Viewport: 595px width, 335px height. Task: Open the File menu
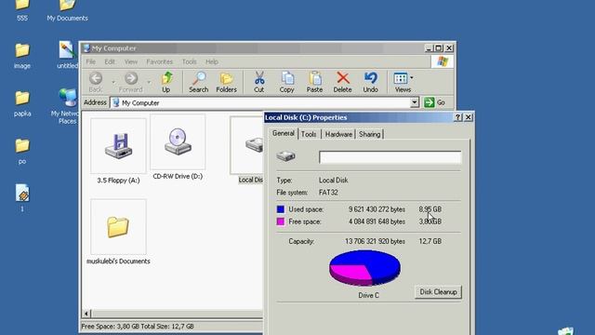point(91,61)
